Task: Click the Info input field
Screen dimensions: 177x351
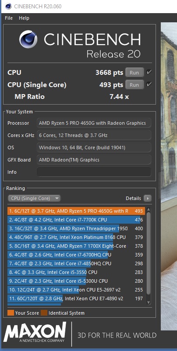Action: (94, 172)
